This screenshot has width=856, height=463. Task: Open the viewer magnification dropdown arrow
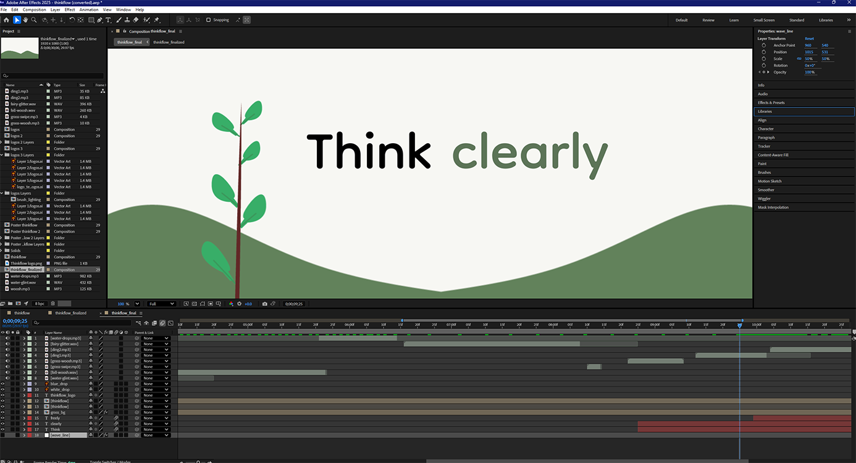pyautogui.click(x=137, y=304)
